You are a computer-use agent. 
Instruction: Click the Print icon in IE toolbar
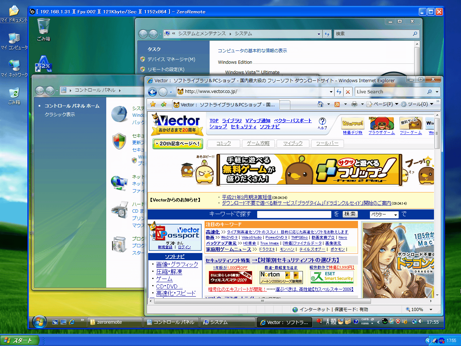354,104
